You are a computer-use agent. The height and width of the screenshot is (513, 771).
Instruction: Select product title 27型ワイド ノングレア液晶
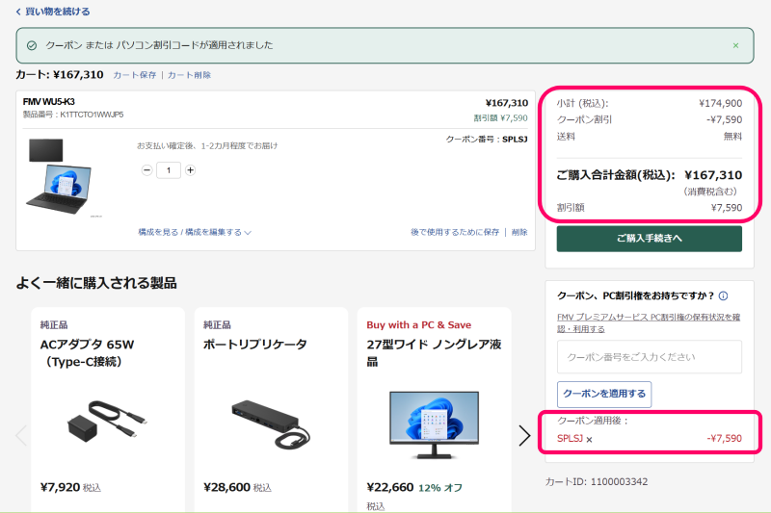[x=435, y=353]
